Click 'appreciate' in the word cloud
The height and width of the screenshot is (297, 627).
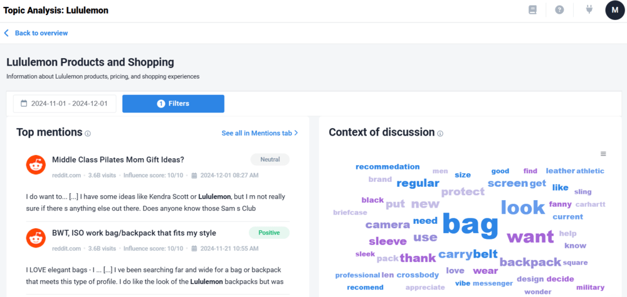(425, 288)
